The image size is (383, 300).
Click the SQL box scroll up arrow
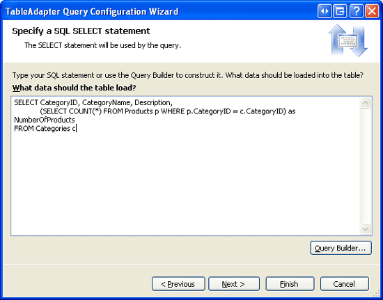(366, 103)
